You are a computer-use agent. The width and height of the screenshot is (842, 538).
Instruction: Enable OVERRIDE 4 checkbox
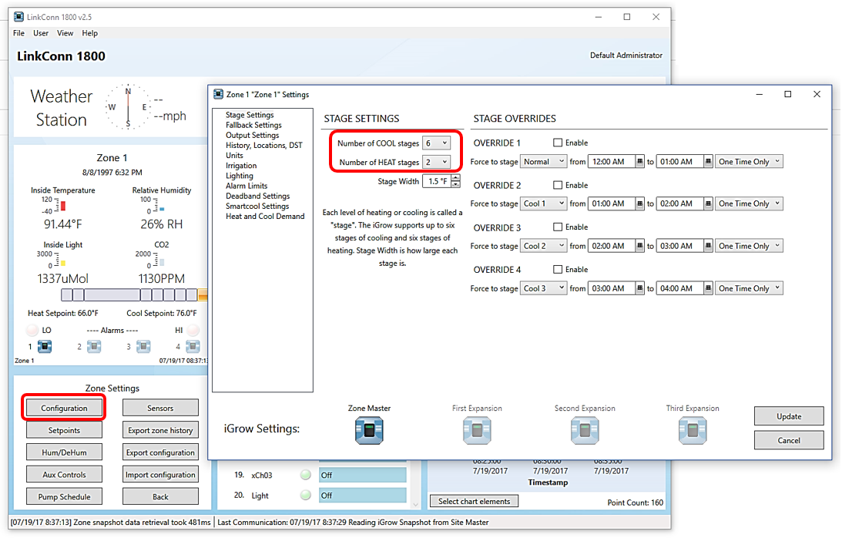pos(558,269)
